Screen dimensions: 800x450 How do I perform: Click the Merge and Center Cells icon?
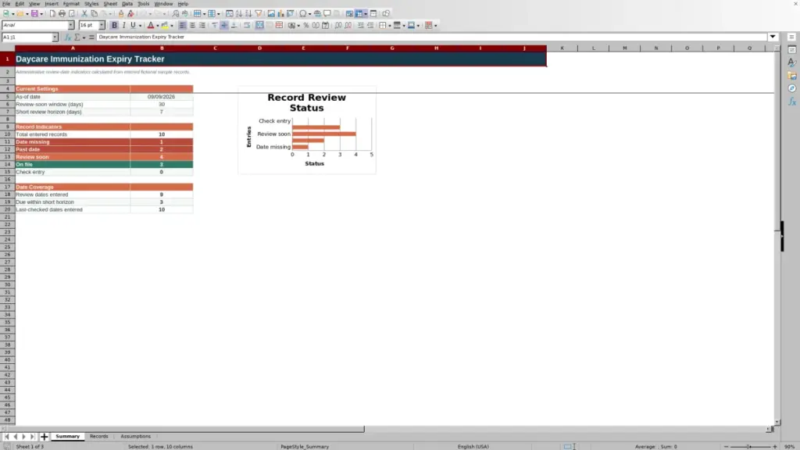(x=259, y=26)
